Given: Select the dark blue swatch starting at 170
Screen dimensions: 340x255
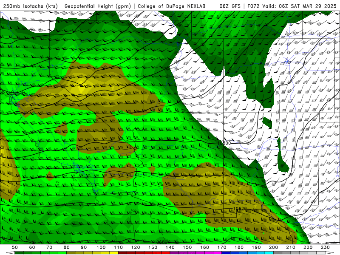Looking at the screenshot, I should 226,253.
